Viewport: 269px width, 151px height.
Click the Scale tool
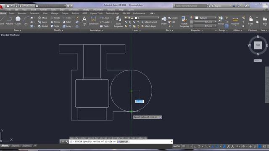(x=55, y=26)
